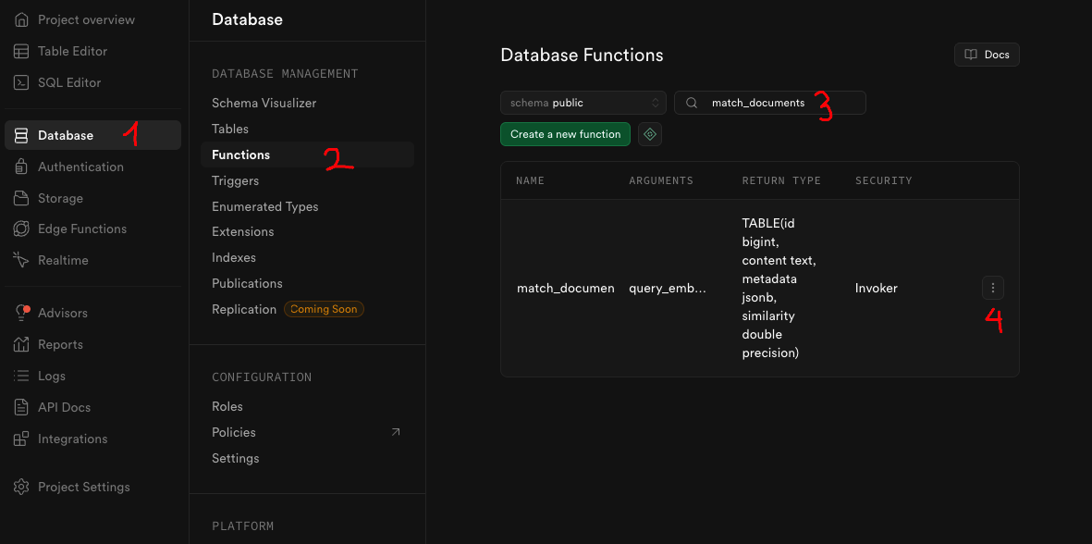Select Schema Visualizer menu item

tap(264, 103)
